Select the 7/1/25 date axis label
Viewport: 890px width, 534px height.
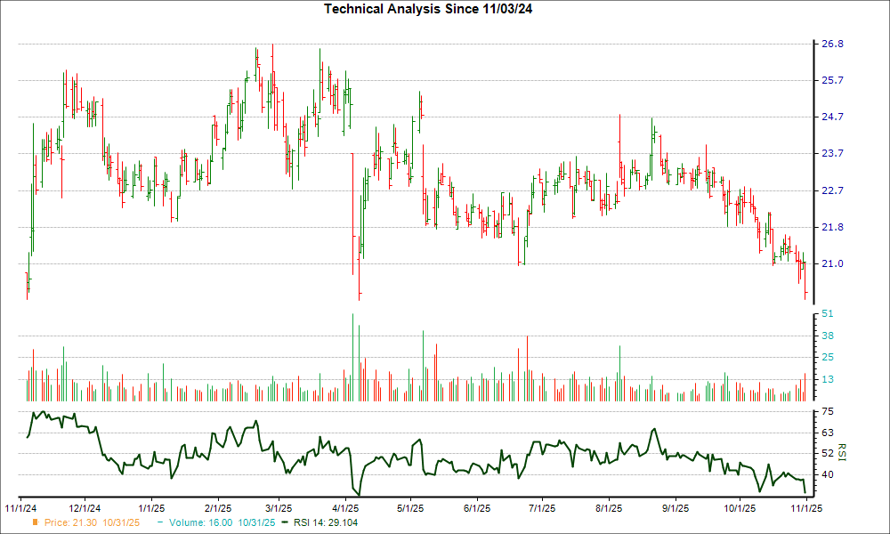pyautogui.click(x=543, y=507)
